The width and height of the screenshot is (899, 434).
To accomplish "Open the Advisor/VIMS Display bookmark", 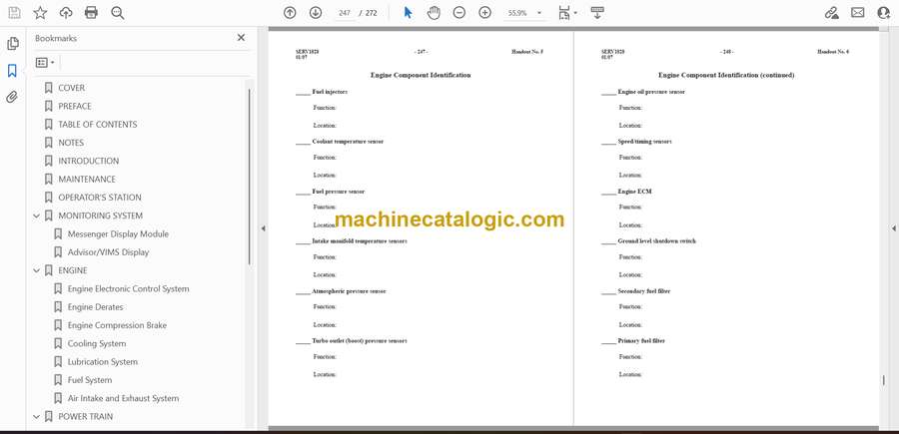I will pyautogui.click(x=108, y=252).
